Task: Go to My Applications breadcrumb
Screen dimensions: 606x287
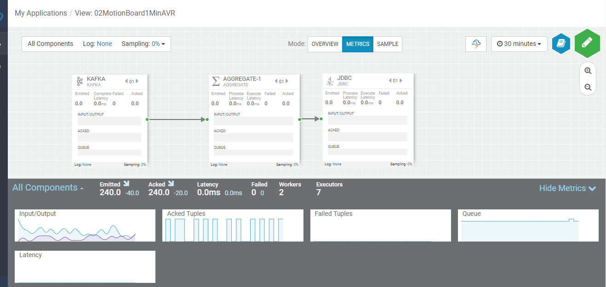Action: [41, 13]
